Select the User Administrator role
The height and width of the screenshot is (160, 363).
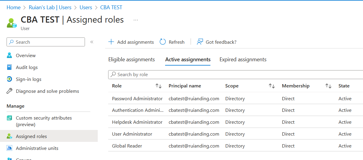pyautogui.click(x=132, y=134)
